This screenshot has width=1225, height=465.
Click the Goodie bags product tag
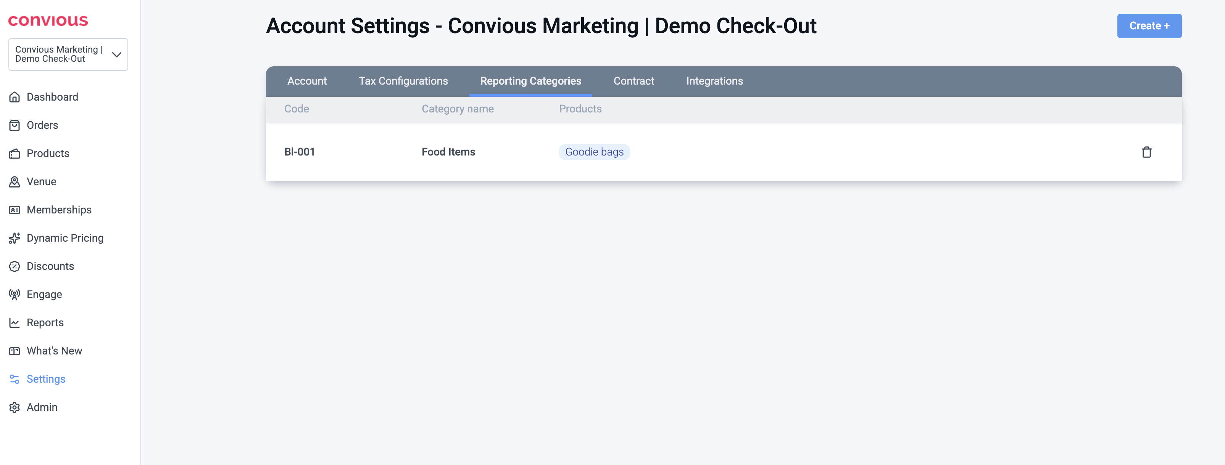pos(594,152)
